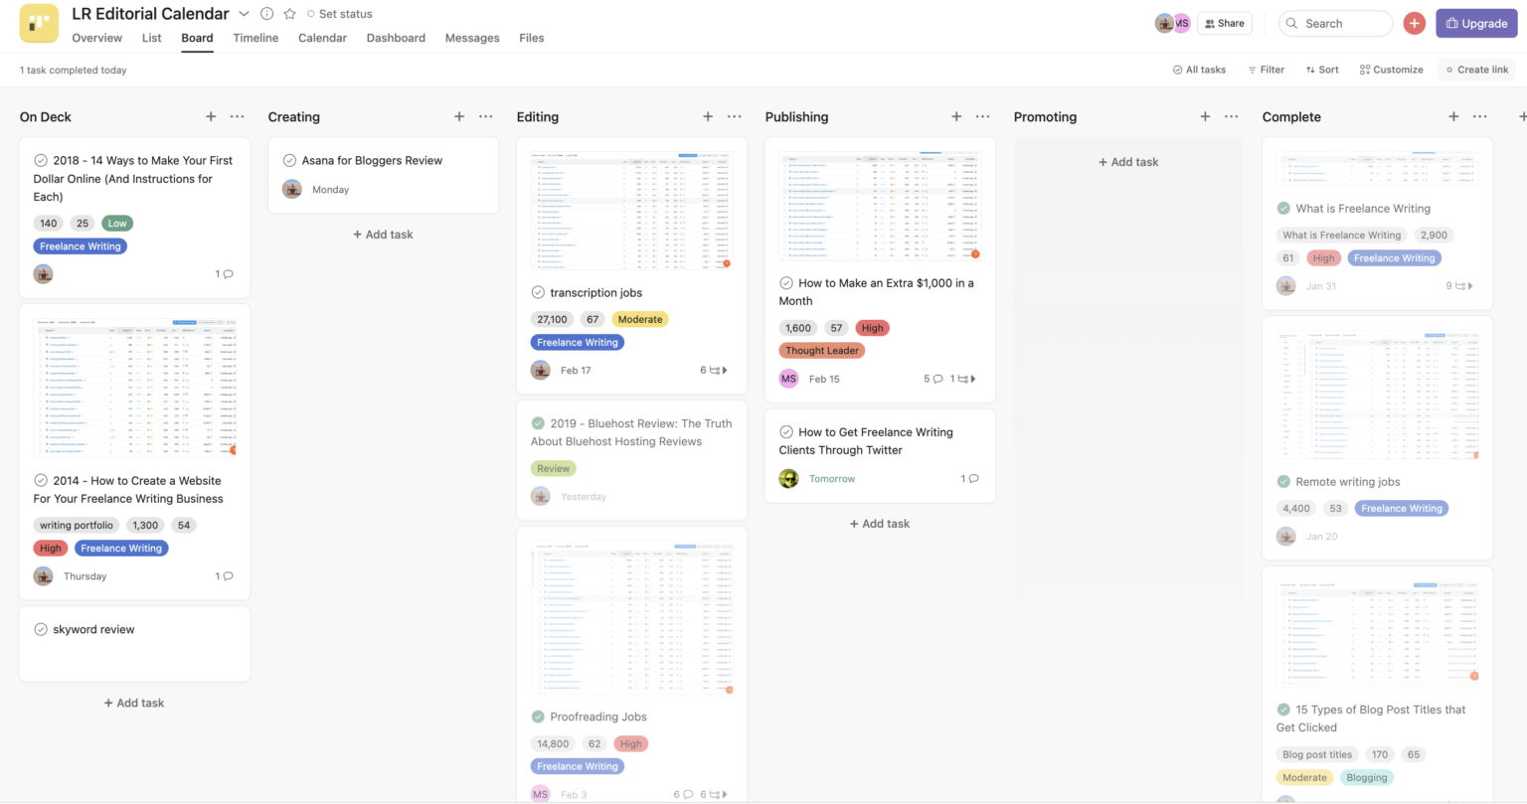The width and height of the screenshot is (1527, 804).
Task: Add a task via Promoting column plus icon
Action: pos(1205,116)
